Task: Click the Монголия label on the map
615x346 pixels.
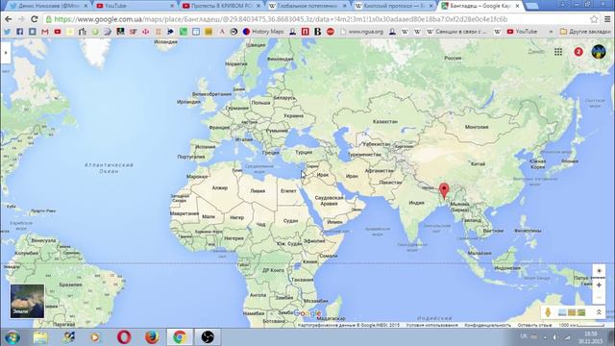Action: [477, 127]
